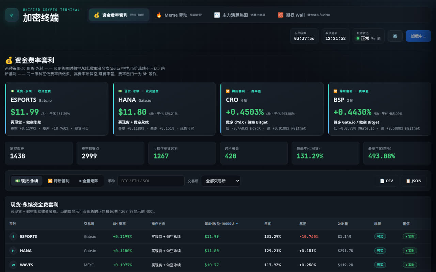Screen dimensions: 436x272
Task: Export the table as CSV
Action: 387,181
